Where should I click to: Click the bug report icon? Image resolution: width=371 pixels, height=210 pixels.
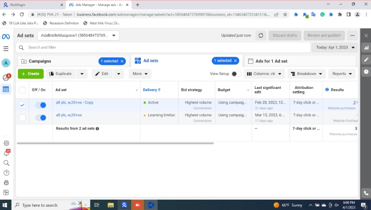pos(6,183)
